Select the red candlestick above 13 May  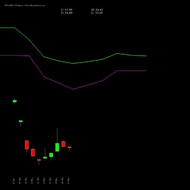point(33,152)
